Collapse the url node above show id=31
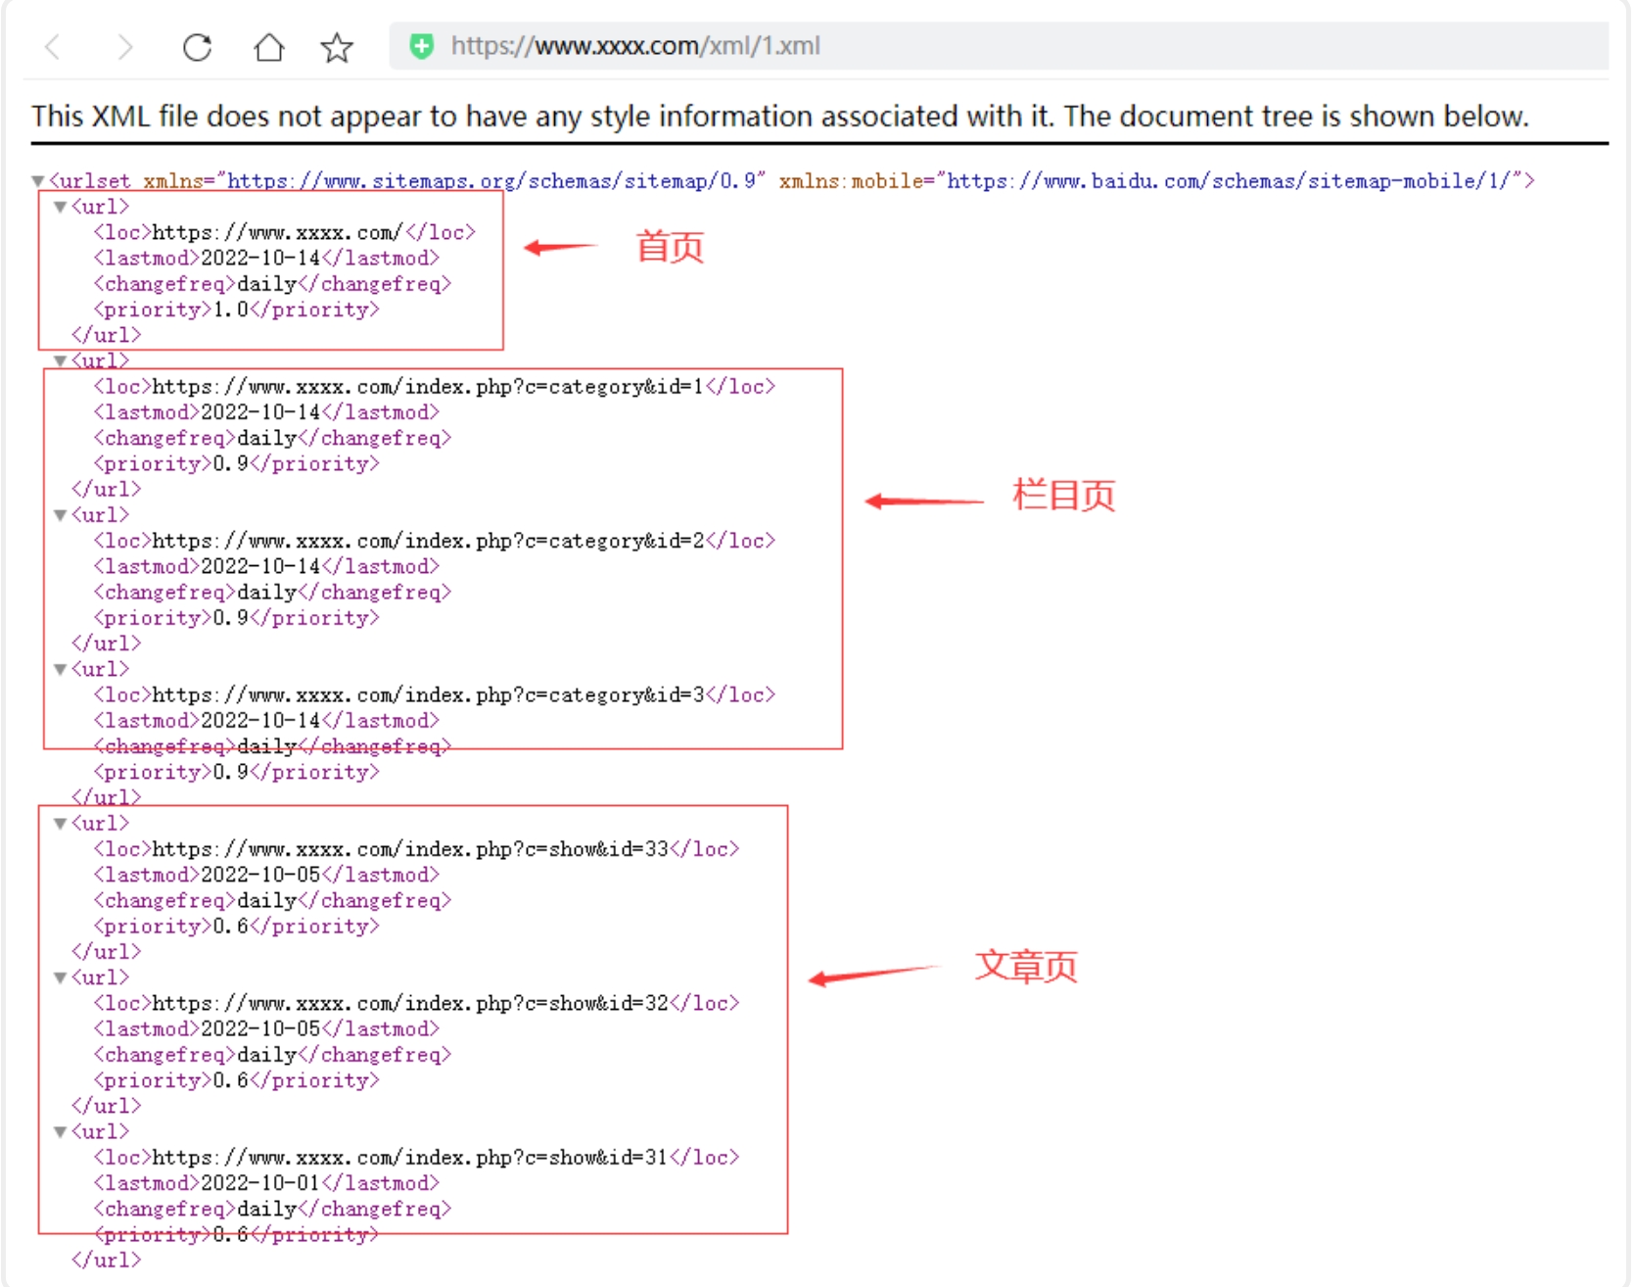The image size is (1634, 1287). [61, 1132]
